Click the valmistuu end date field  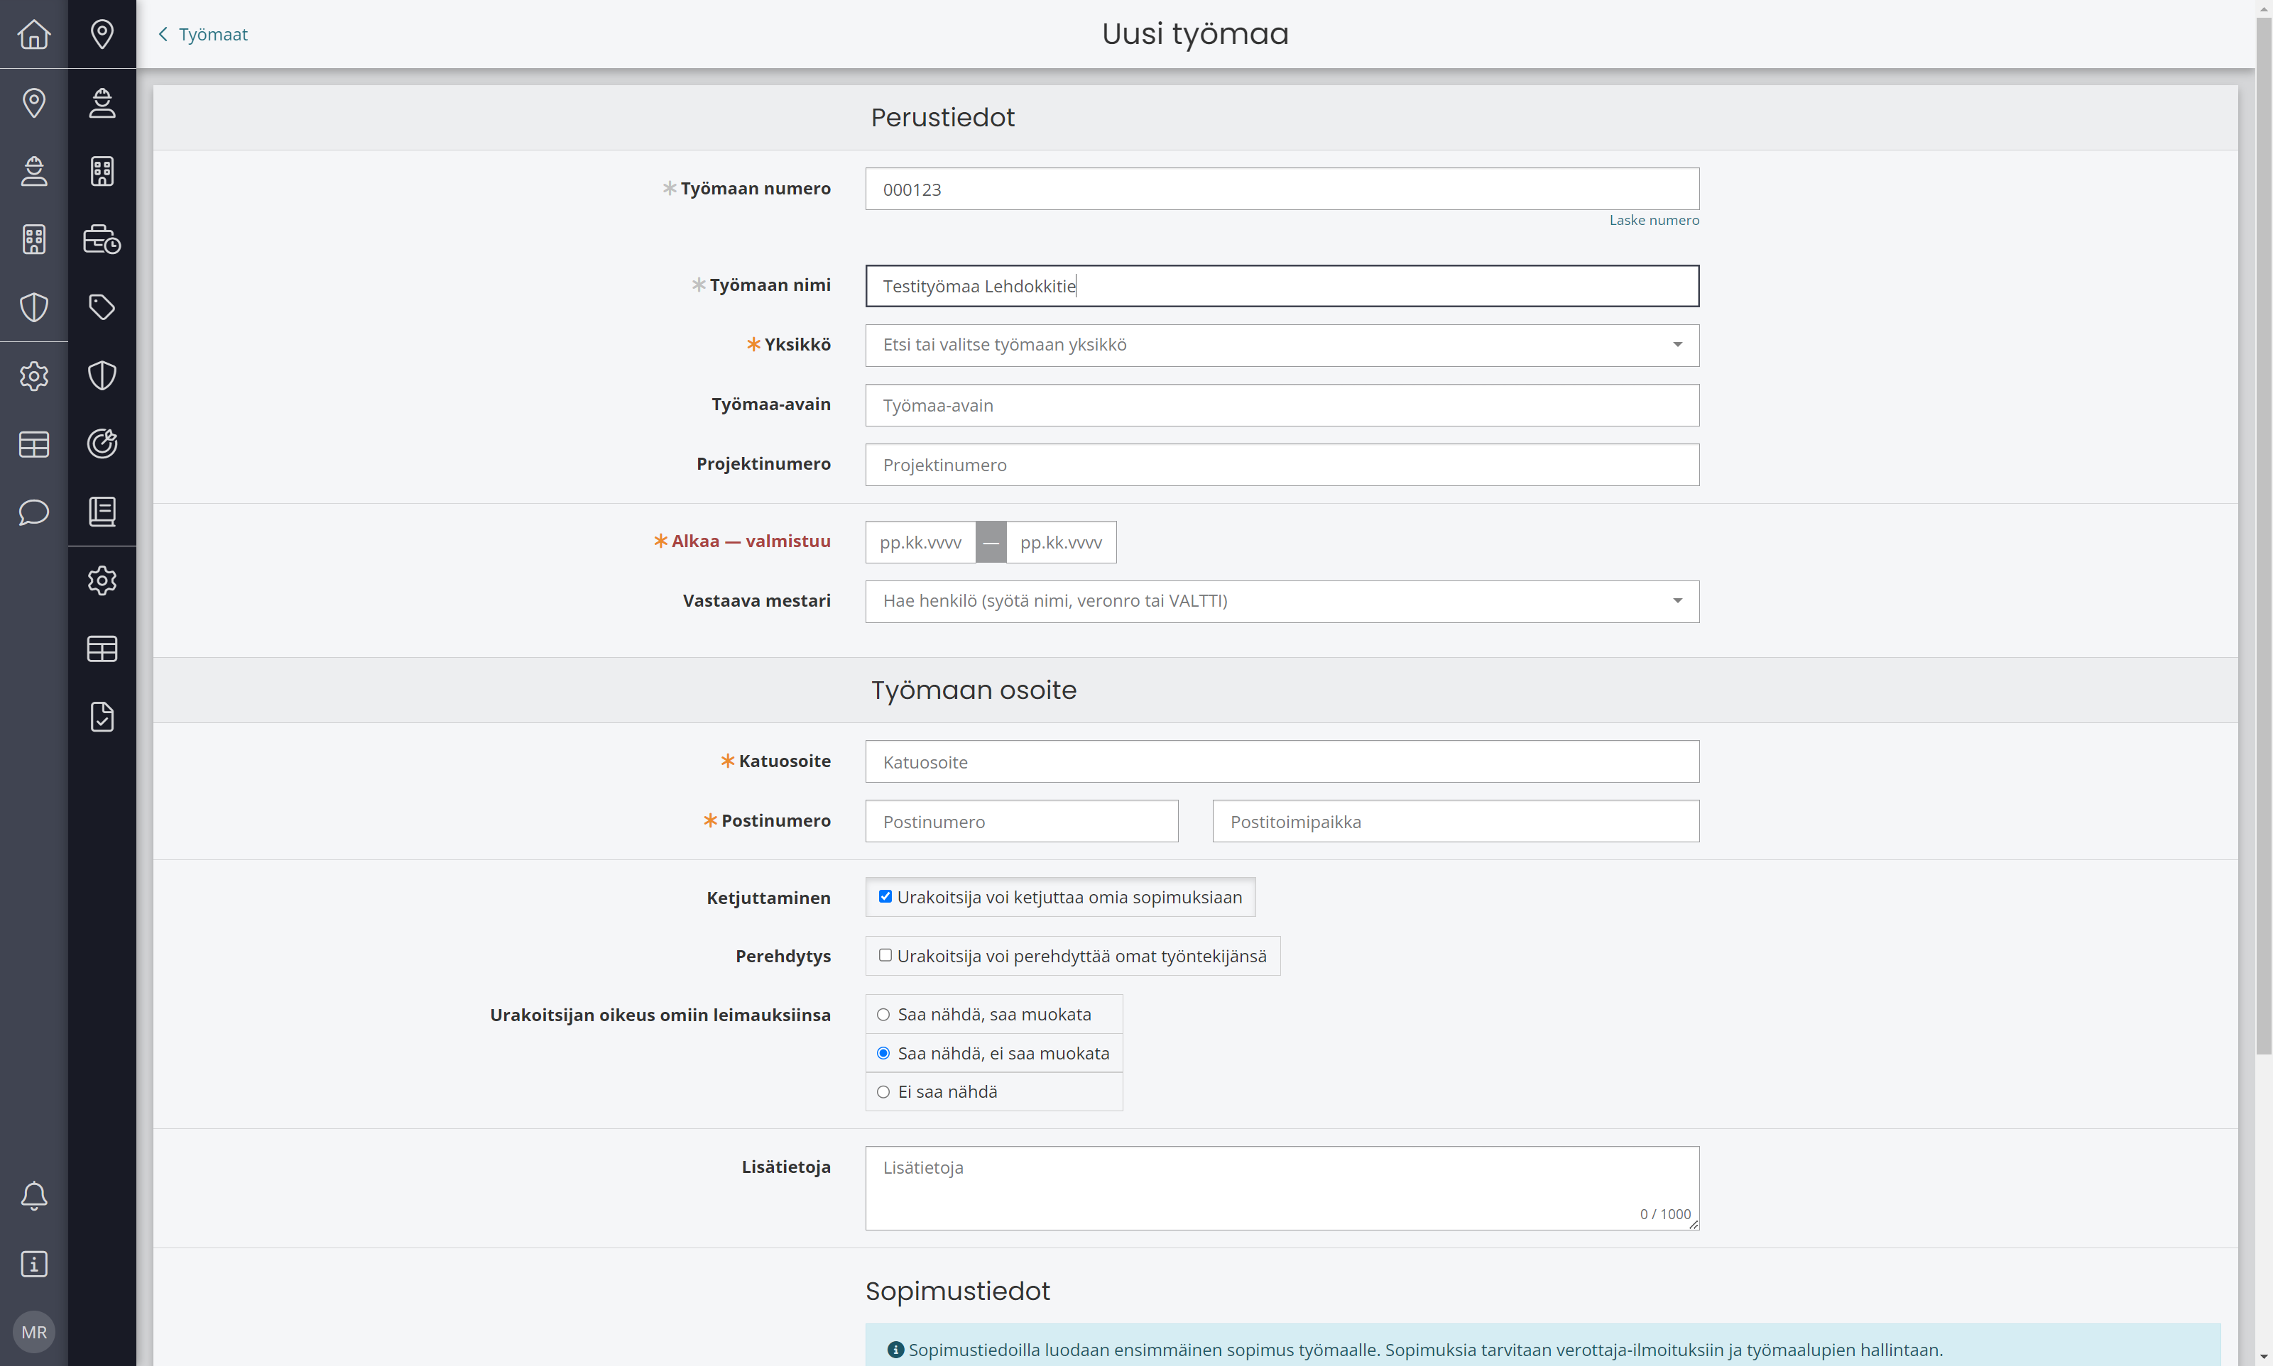pos(1061,542)
